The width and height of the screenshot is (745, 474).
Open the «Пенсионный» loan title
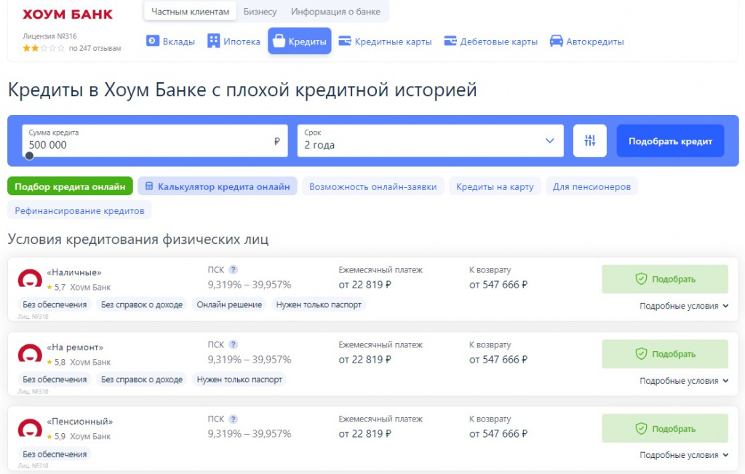coord(80,422)
